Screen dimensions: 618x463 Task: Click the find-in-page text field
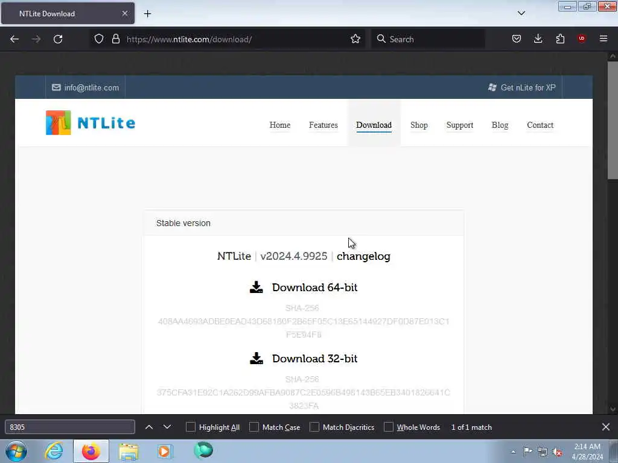point(70,427)
